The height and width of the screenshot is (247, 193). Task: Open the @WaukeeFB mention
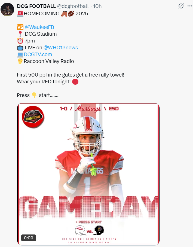click(x=39, y=27)
